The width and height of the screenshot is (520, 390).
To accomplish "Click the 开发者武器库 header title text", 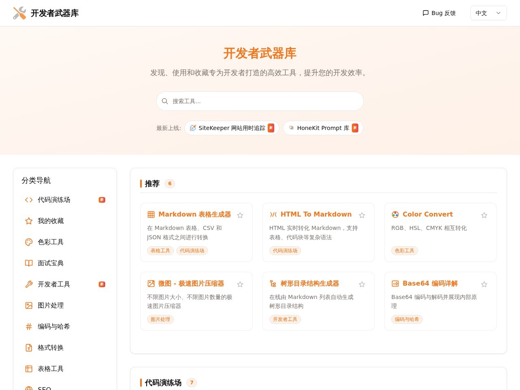I will point(55,13).
